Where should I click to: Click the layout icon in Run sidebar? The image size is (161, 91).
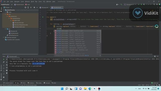coord(4,77)
